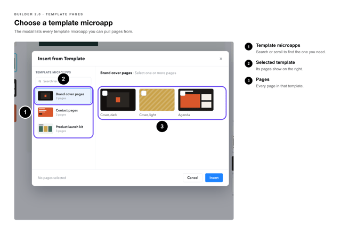Click the Product launch kit list icon
357x229 pixels.
[45, 129]
